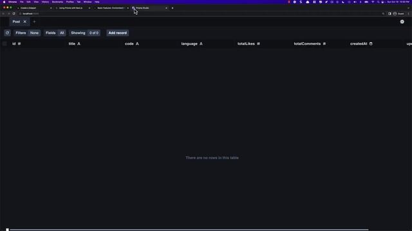This screenshot has height=231, width=412.
Task: Click the Add record button
Action: click(117, 33)
